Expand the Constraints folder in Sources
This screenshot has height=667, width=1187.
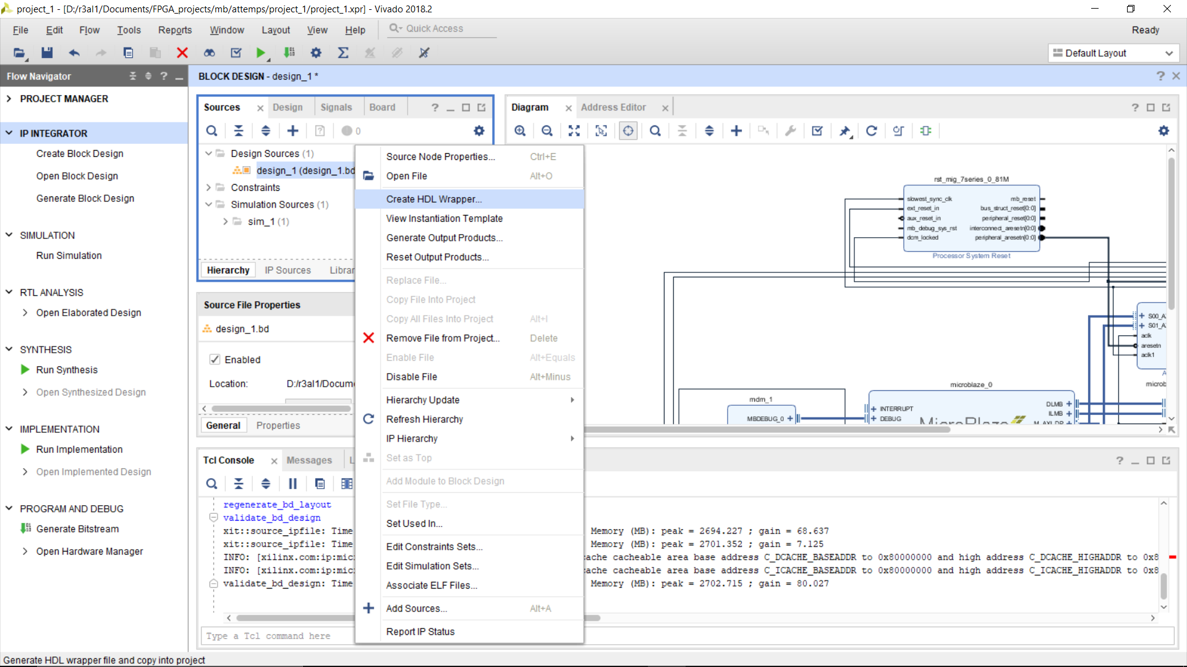tap(208, 187)
